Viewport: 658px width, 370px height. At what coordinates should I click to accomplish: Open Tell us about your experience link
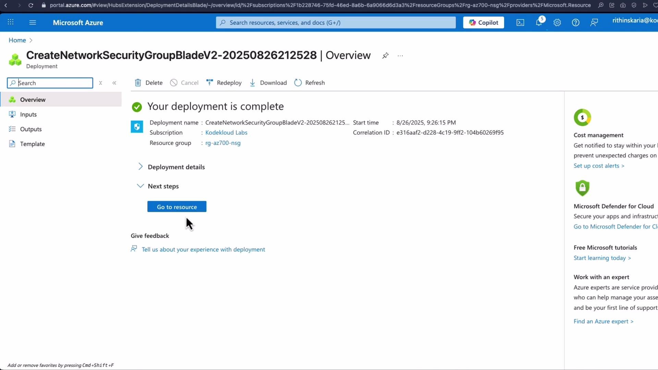click(203, 249)
